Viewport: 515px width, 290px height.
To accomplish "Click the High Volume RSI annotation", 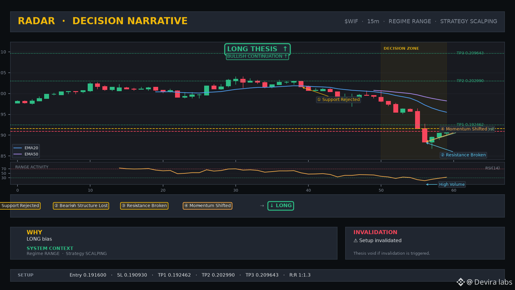I will click(x=452, y=184).
